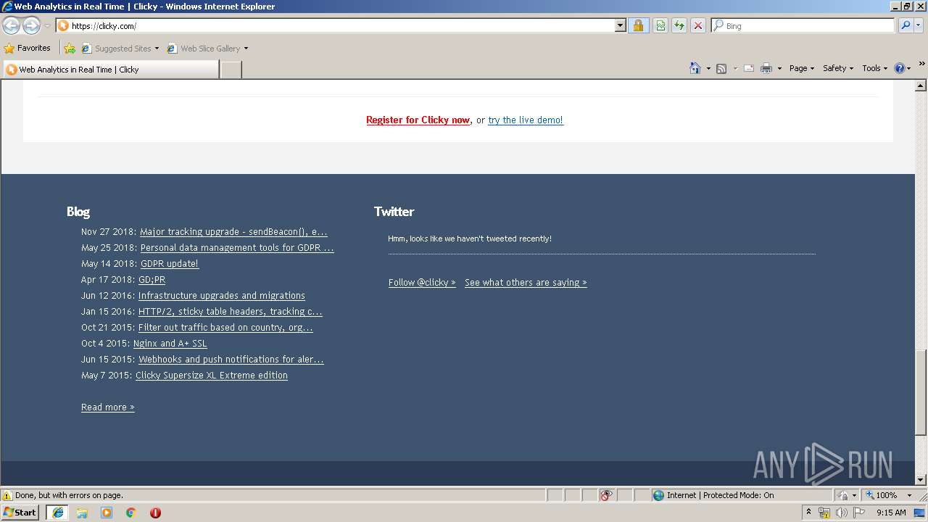Click the scrollbar up arrow

[921, 86]
